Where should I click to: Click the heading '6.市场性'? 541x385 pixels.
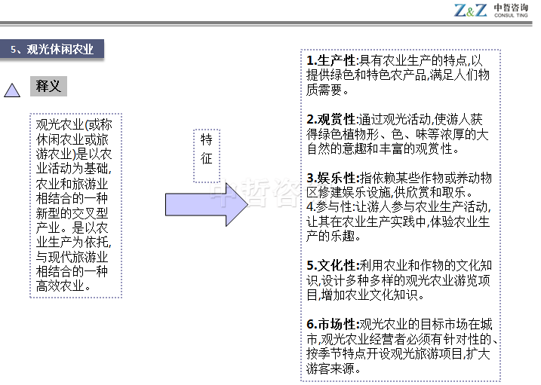click(333, 325)
